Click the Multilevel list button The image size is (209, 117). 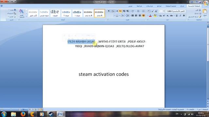(133, 11)
